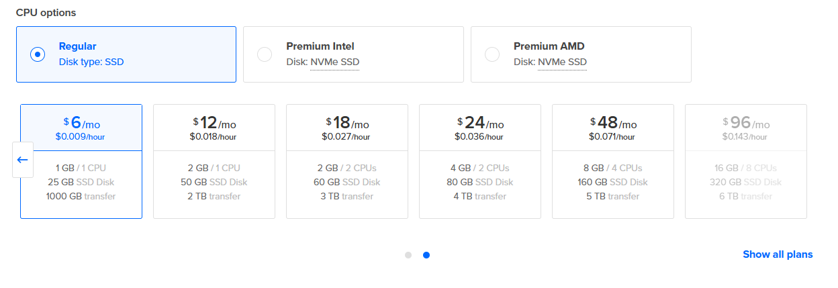Select the Regular CPU radio button
The width and height of the screenshot is (838, 288).
(x=38, y=54)
